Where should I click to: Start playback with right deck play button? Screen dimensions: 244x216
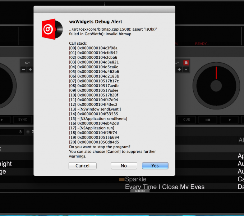coord(230,120)
